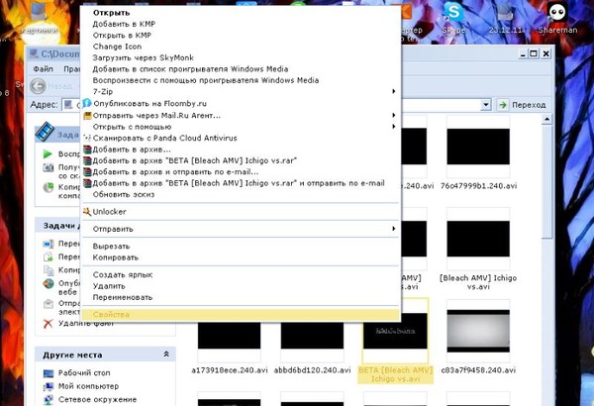Click the envelope e-mail file icon
The width and height of the screenshot is (594, 406).
pos(49,304)
